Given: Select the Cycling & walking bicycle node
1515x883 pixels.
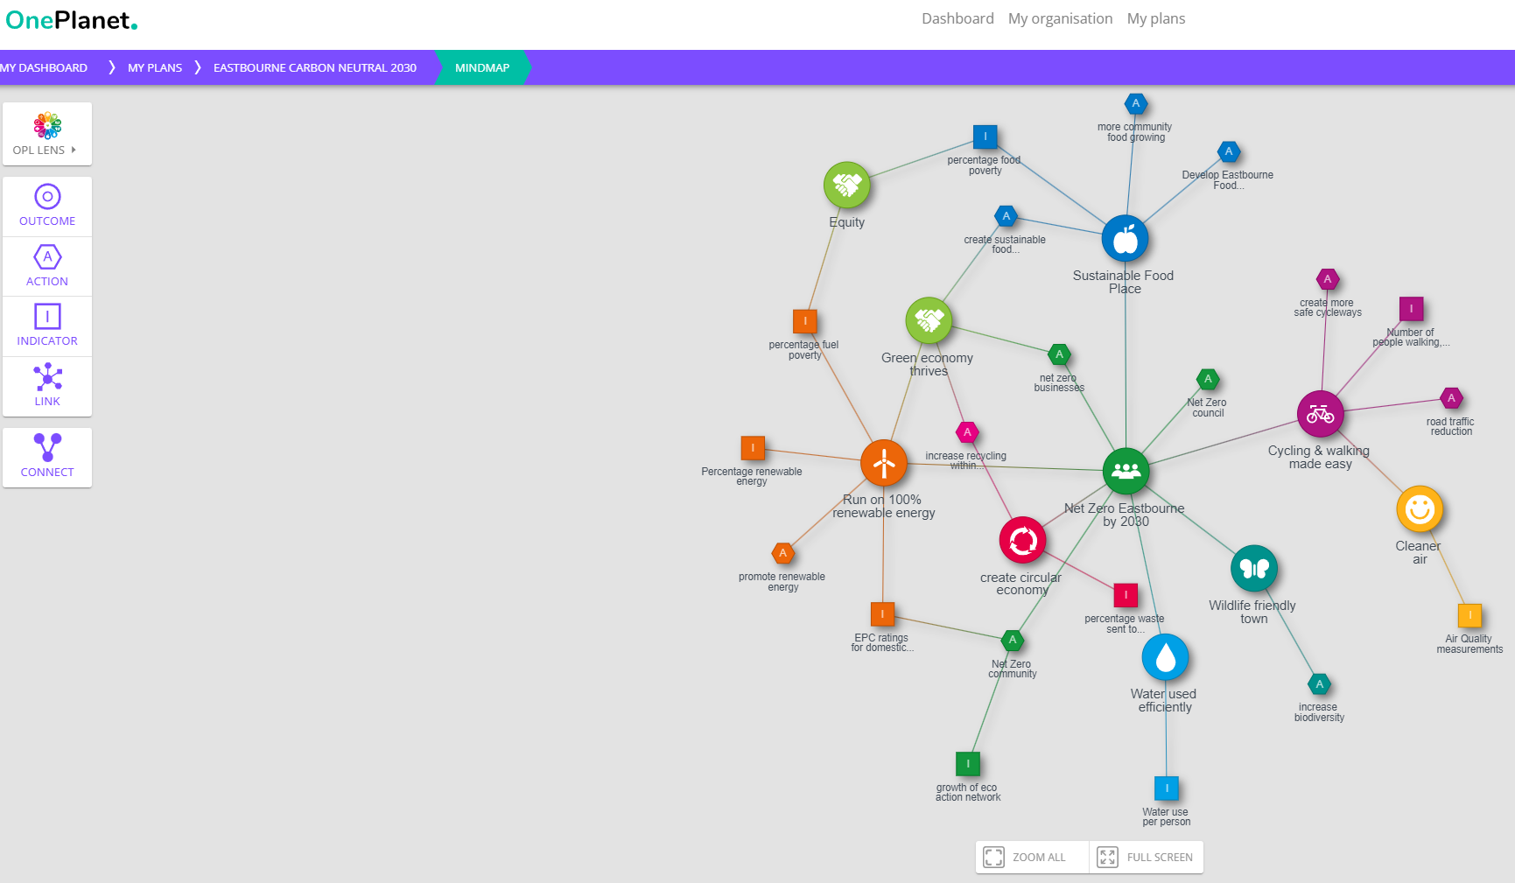Looking at the screenshot, I should 1320,414.
